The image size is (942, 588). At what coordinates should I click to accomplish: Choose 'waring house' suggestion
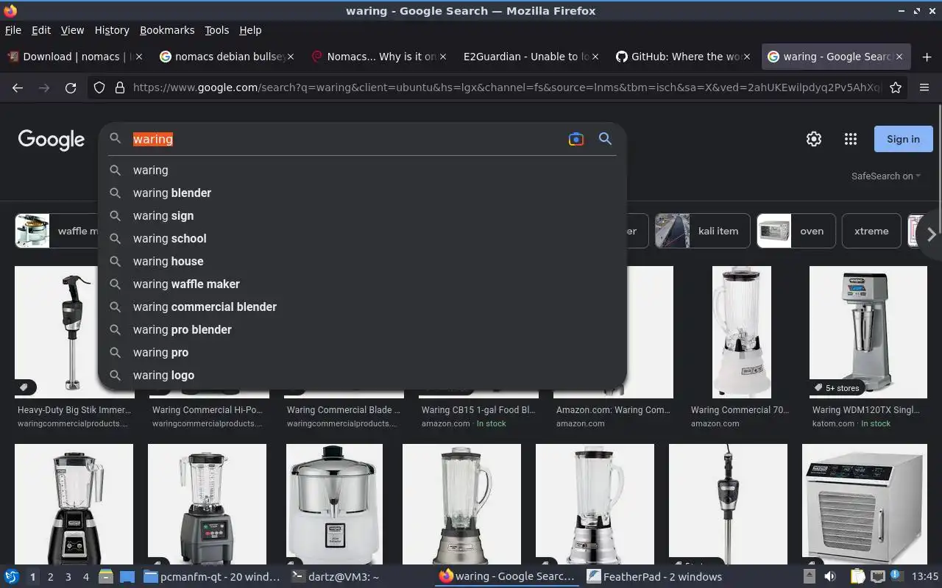pyautogui.click(x=362, y=261)
